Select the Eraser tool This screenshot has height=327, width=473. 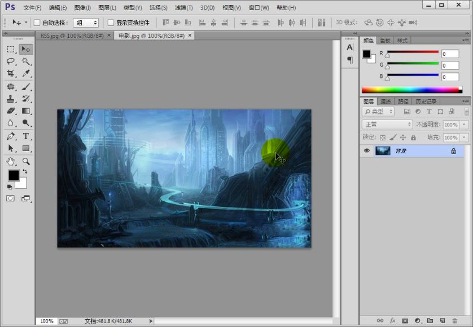[11, 111]
